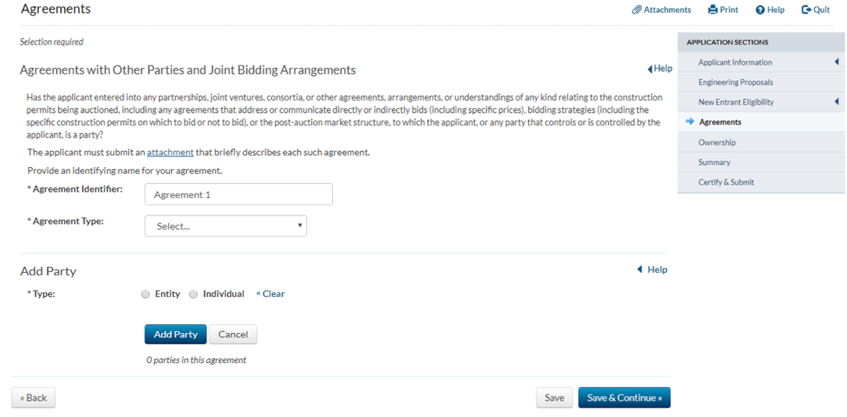Expand Applicant Information section arrow

pos(837,62)
